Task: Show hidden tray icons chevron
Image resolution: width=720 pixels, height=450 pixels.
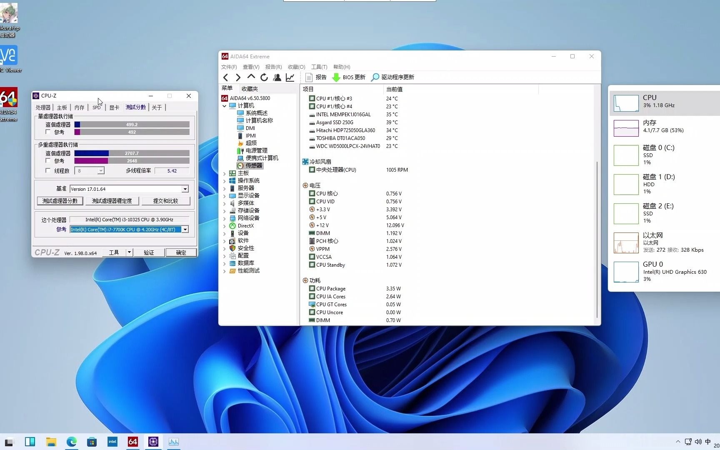Action: 678,442
